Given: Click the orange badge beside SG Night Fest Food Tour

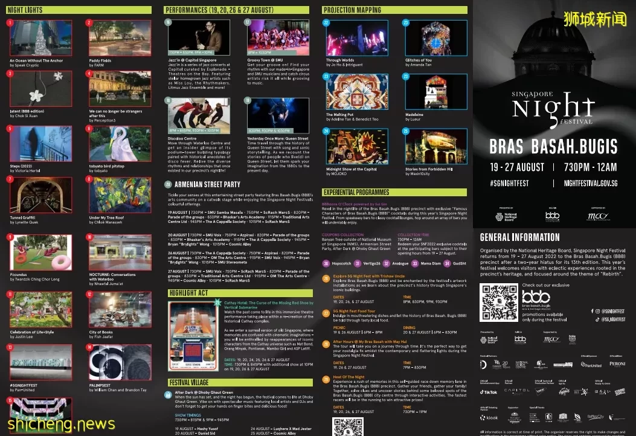Looking at the screenshot, I should pos(326,313).
